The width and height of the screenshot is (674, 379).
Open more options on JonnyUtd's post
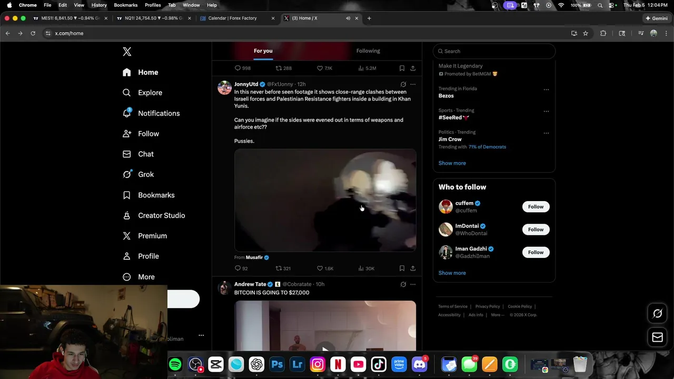tap(413, 84)
